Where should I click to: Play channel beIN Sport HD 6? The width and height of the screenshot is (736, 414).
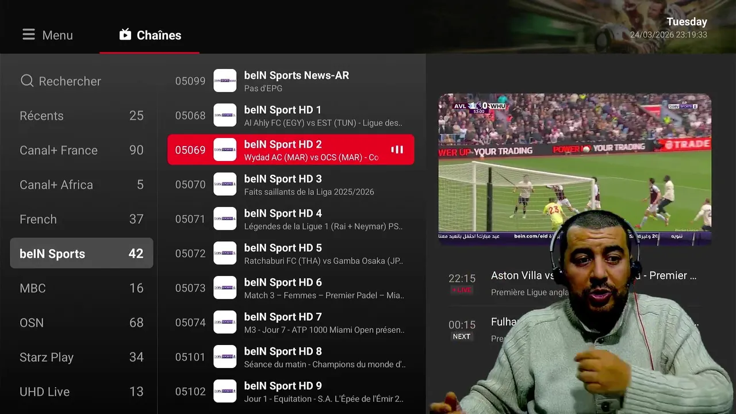(x=291, y=288)
